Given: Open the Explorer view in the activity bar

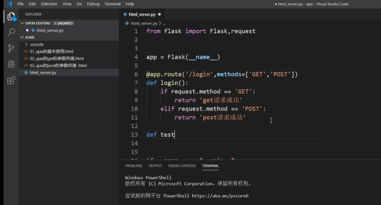Looking at the screenshot, I should pyautogui.click(x=11, y=16).
